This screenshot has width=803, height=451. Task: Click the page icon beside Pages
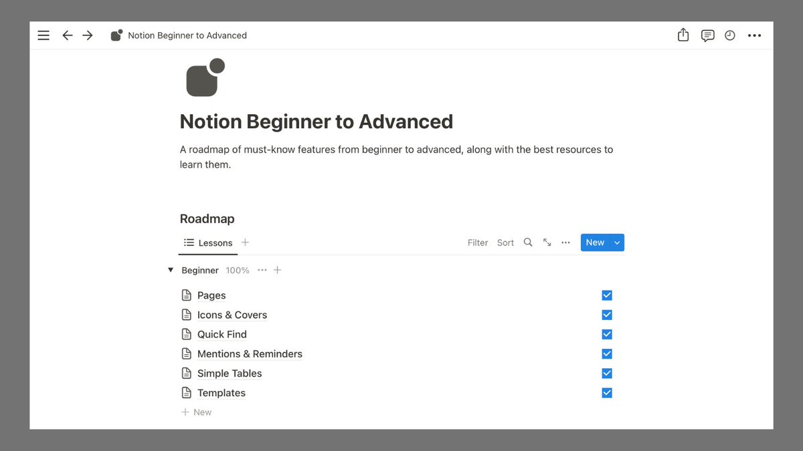(x=187, y=295)
